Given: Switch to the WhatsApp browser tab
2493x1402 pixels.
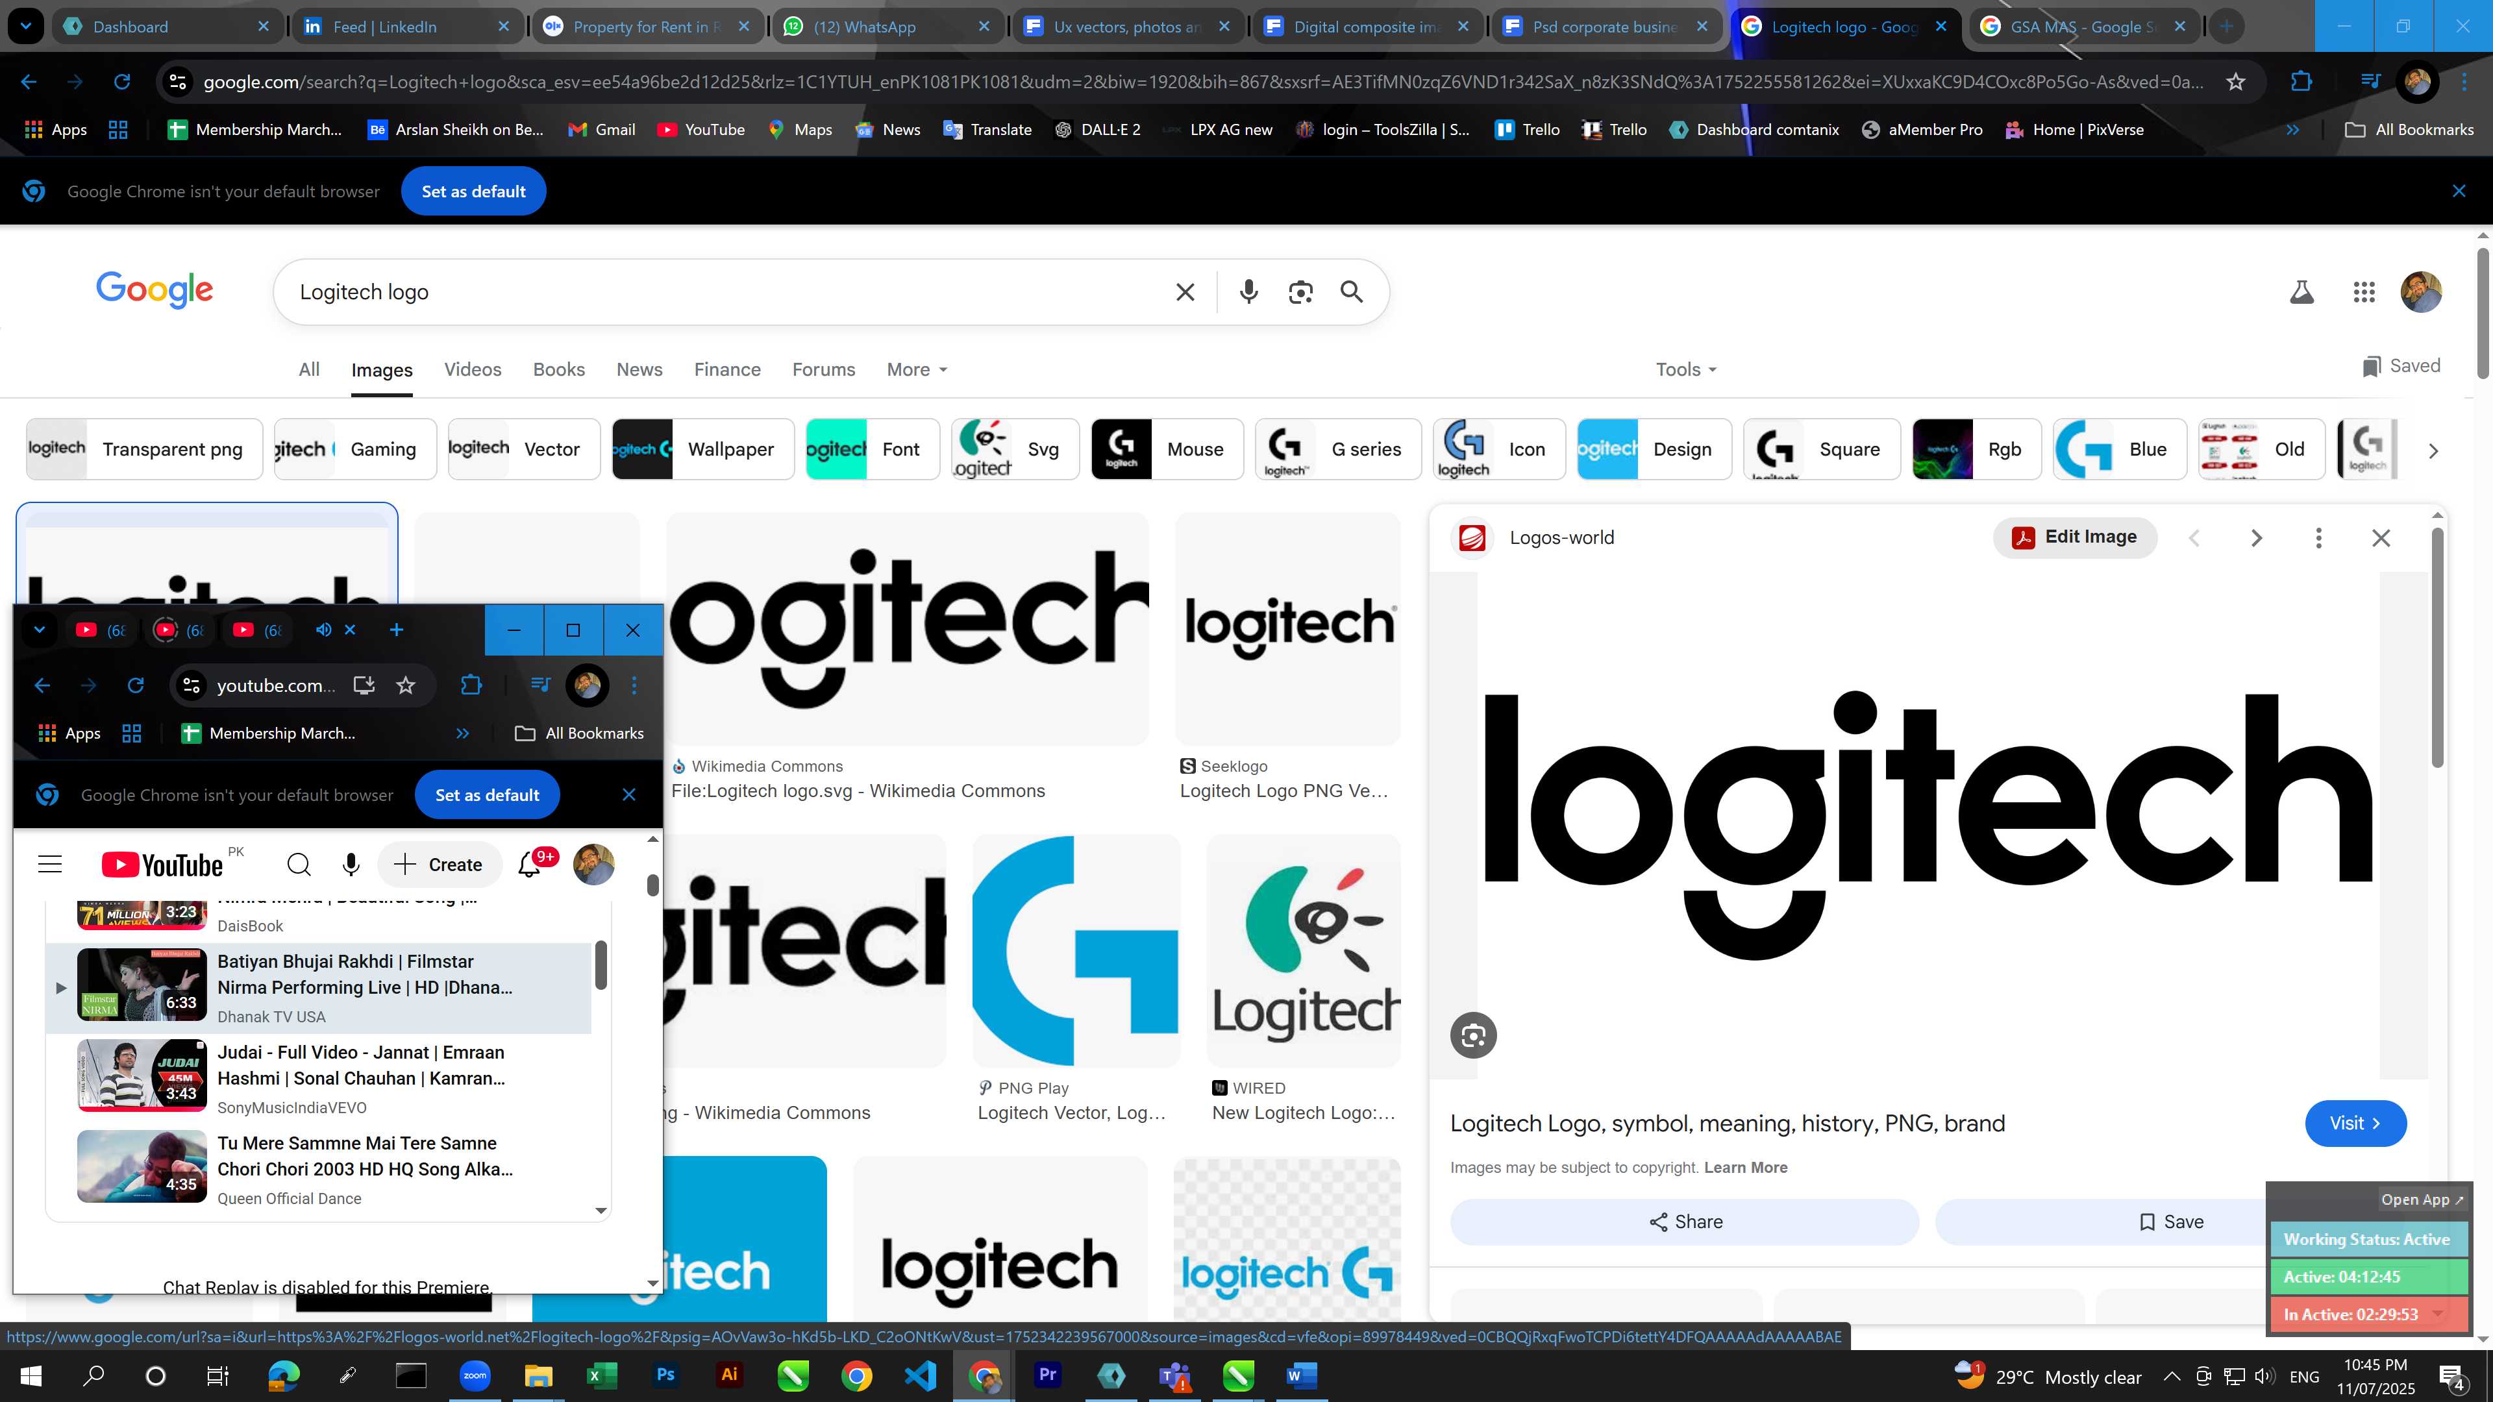Looking at the screenshot, I should [887, 27].
